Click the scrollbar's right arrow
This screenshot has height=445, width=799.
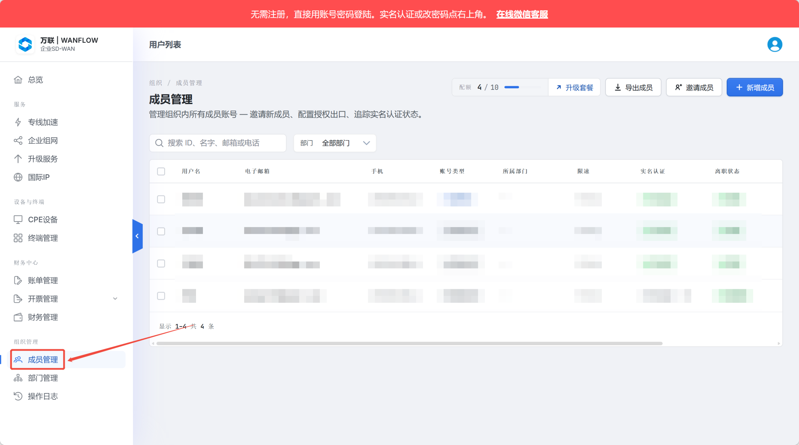[779, 344]
